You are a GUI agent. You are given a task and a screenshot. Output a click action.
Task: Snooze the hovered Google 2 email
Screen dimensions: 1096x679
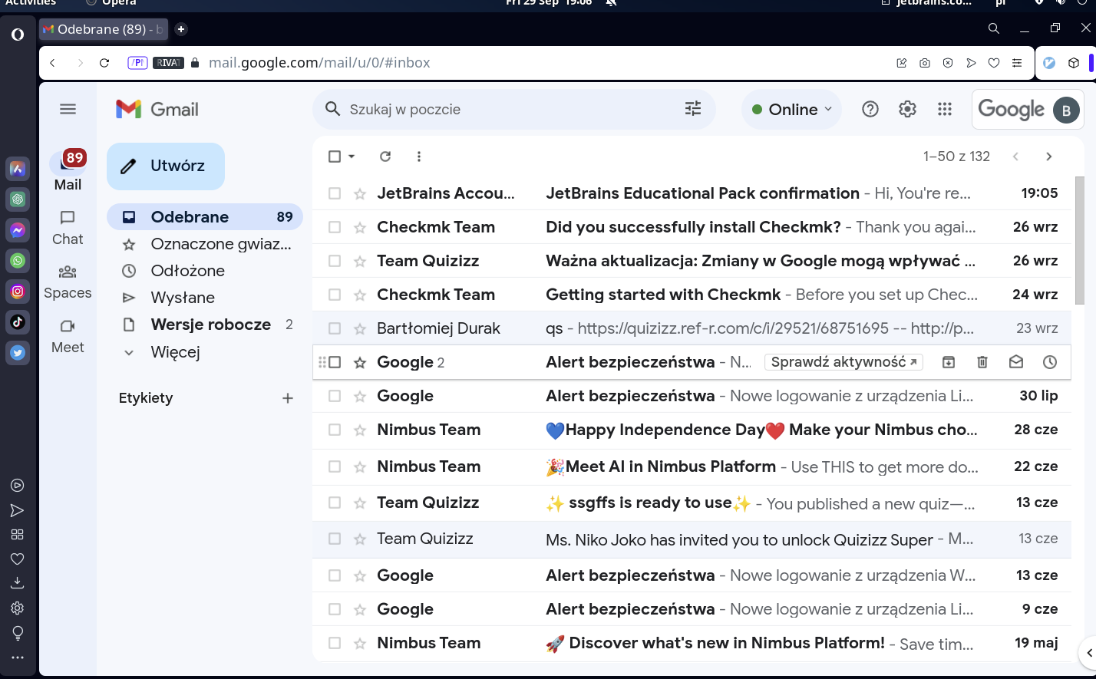1050,362
